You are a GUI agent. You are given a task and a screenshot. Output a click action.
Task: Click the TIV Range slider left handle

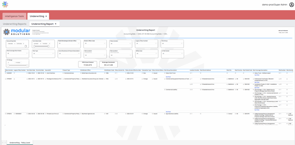point(8,65)
